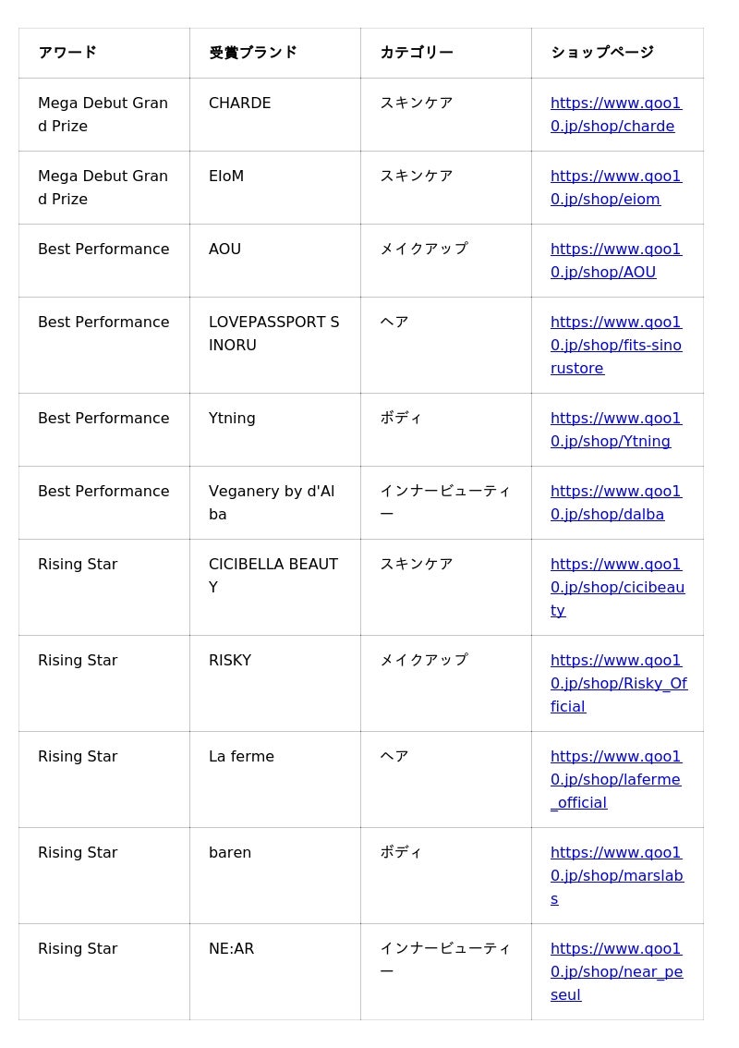Click the カテゴリー column header
The width and height of the screenshot is (739, 1048).
417,53
